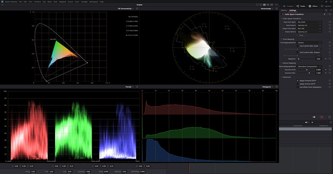The width and height of the screenshot is (333, 174).
Task: Open the Effects panel button
Action: [313, 6]
